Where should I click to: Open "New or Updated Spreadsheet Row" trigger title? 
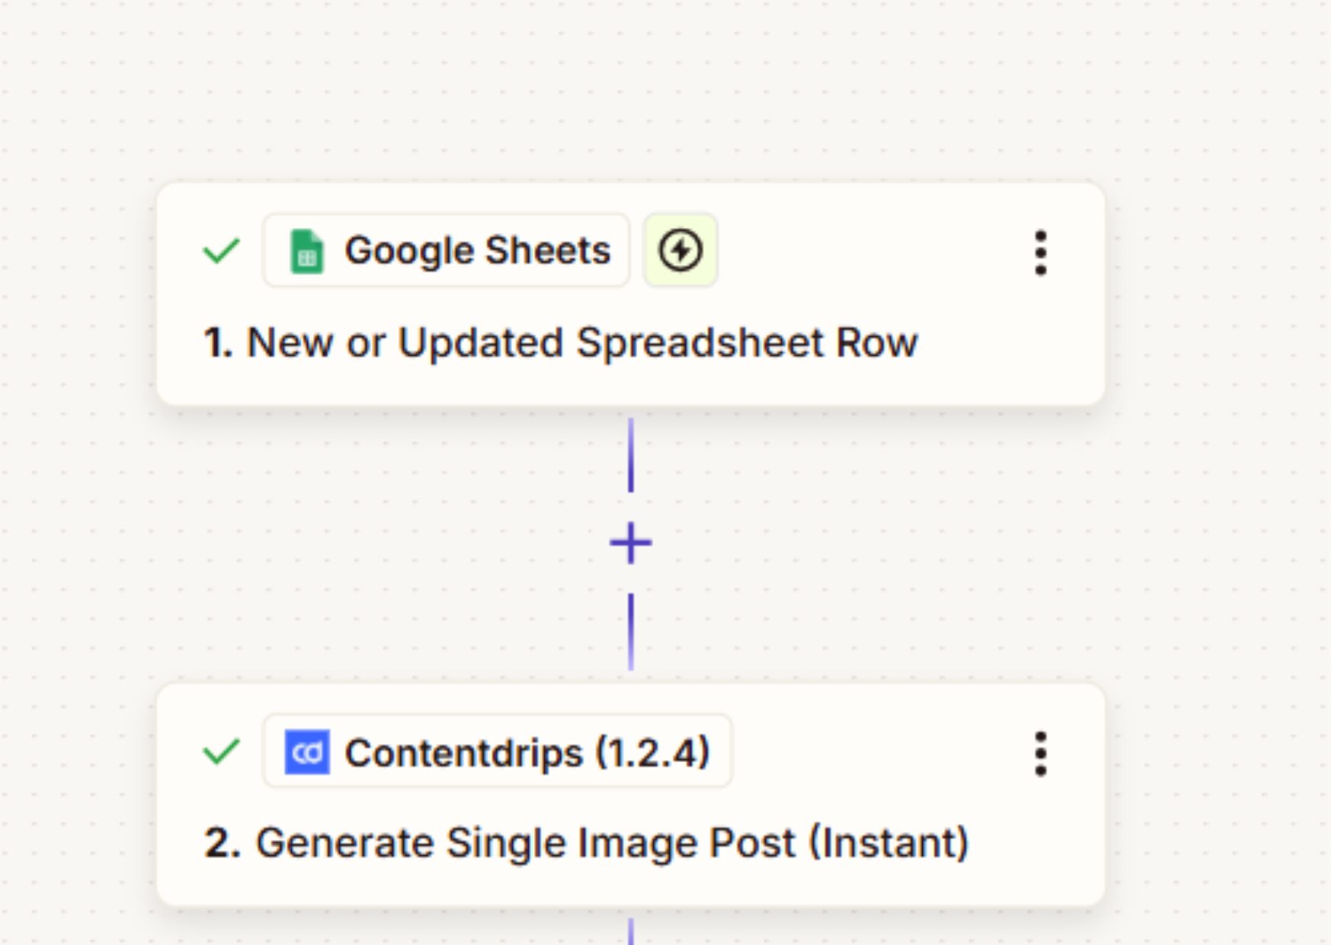tap(582, 342)
